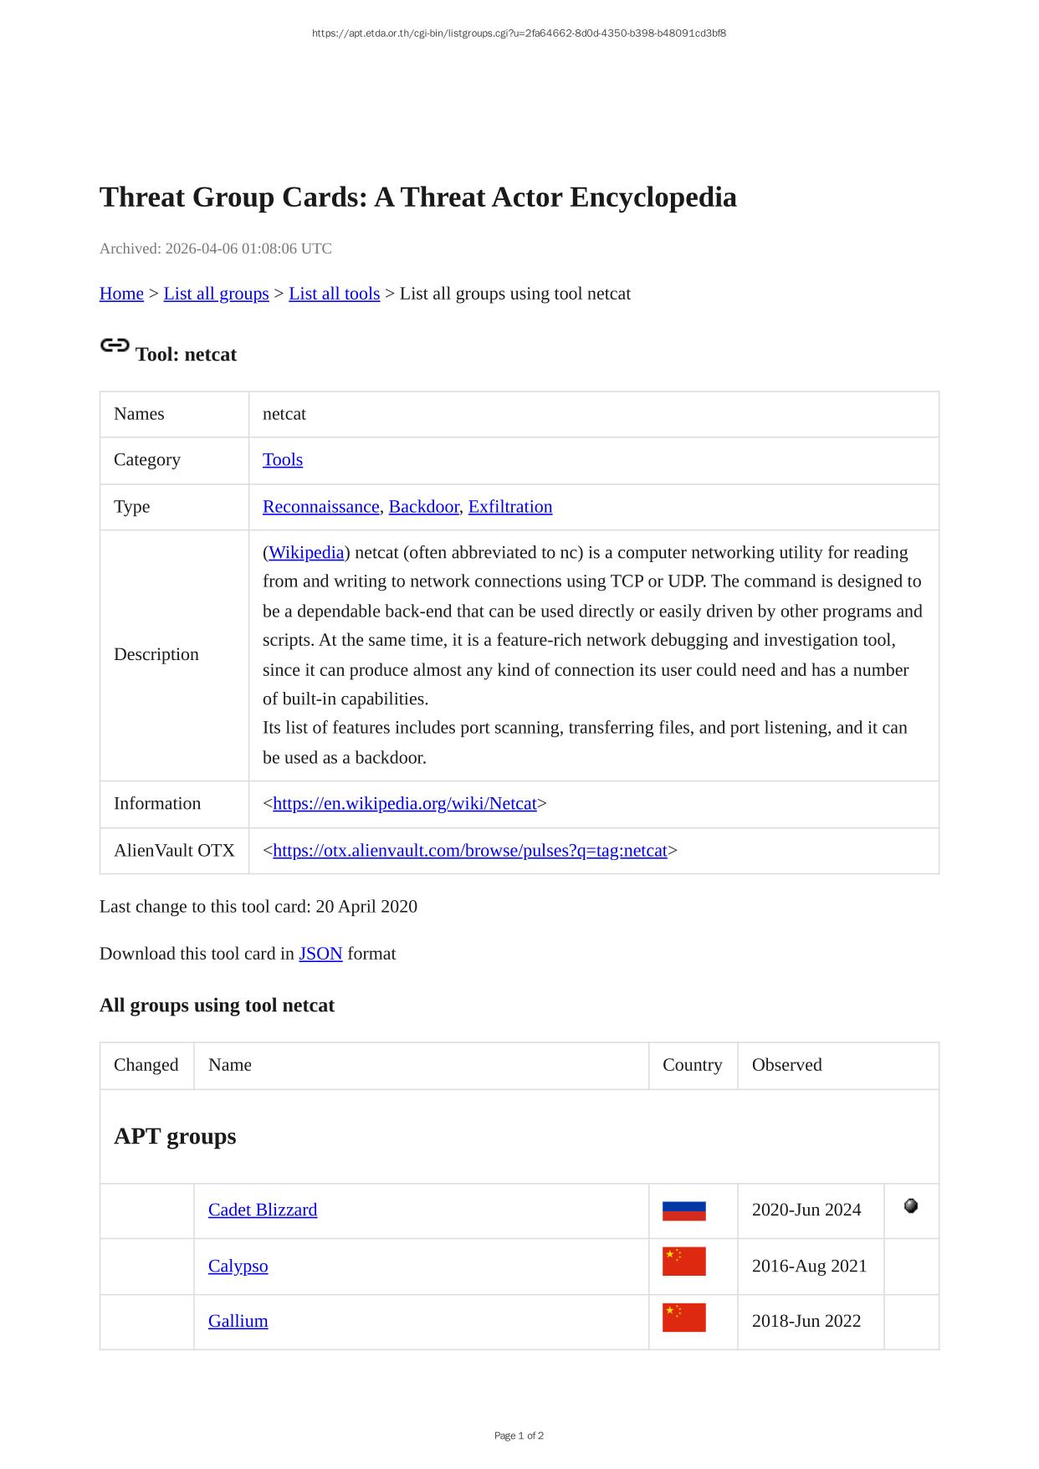The height and width of the screenshot is (1469, 1039).
Task: Open the List all groups breadcrumb
Action: pos(216,294)
